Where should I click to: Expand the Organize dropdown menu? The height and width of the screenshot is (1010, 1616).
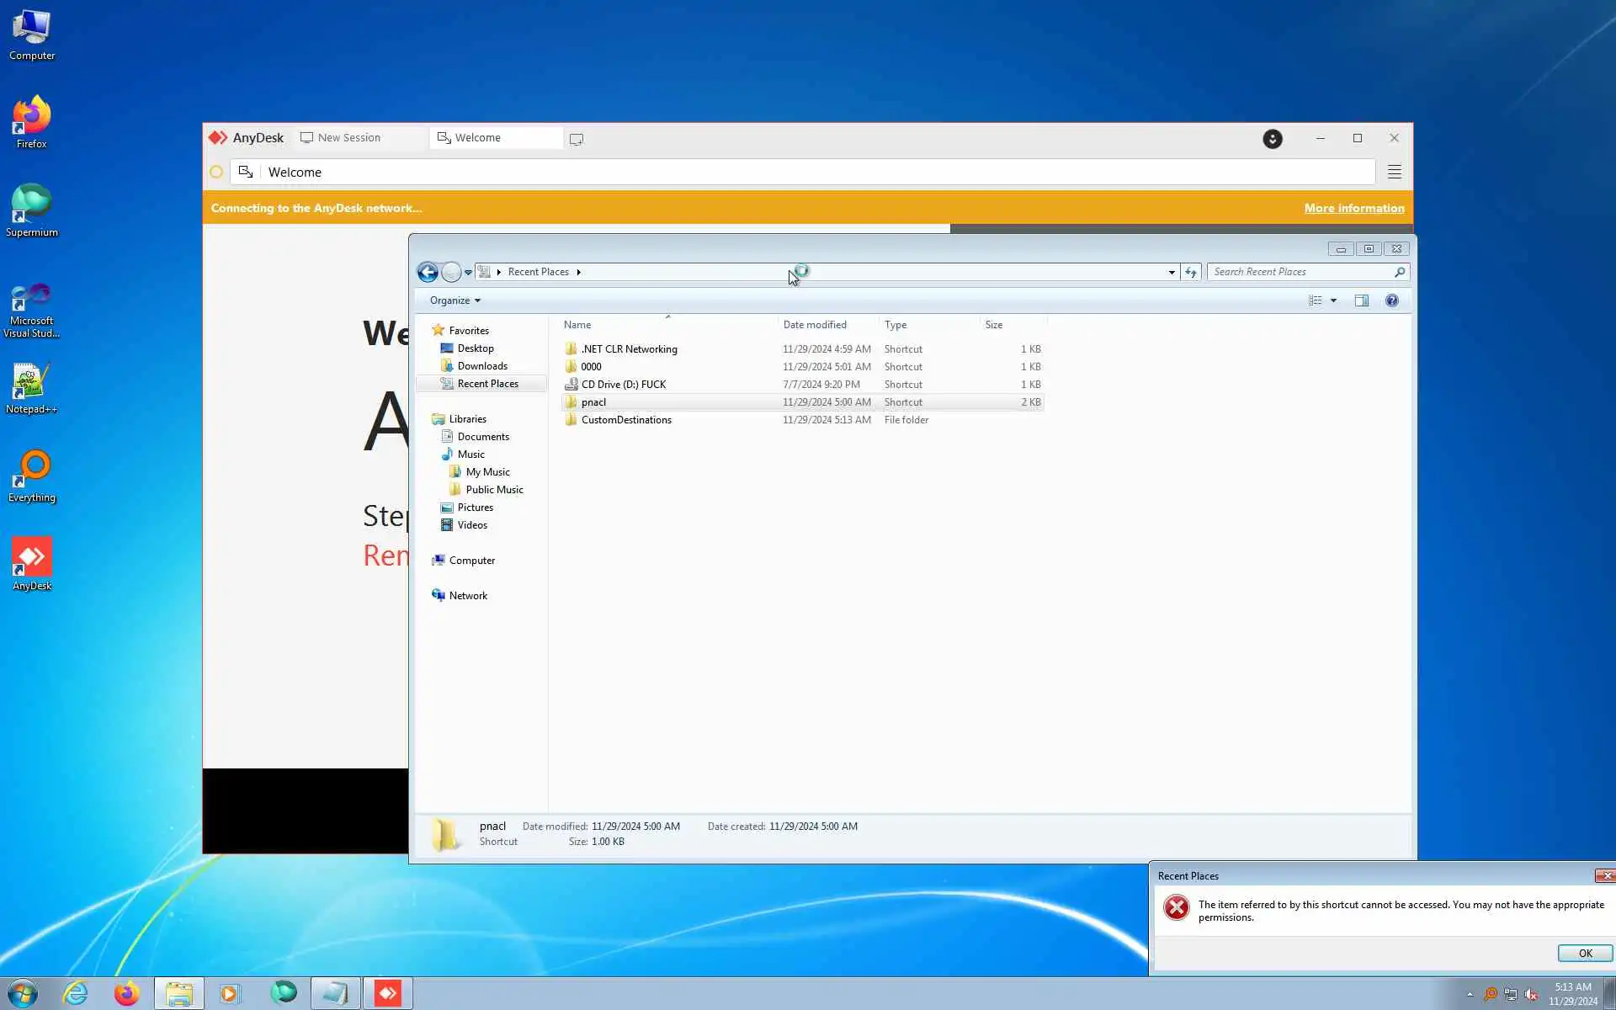point(454,300)
